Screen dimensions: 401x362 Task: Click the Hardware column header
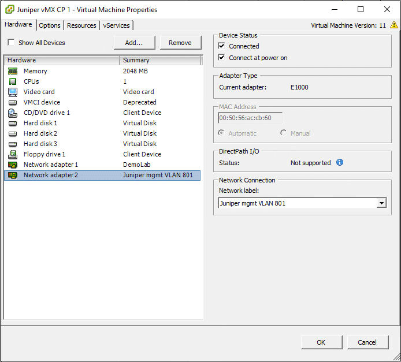coord(62,60)
